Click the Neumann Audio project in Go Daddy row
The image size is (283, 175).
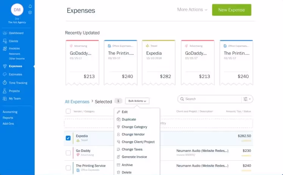tap(202, 151)
